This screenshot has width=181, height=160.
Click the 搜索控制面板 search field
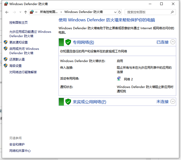[147, 12]
